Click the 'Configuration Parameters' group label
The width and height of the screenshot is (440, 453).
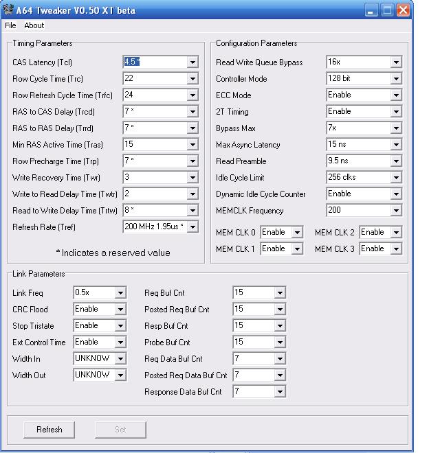point(256,43)
